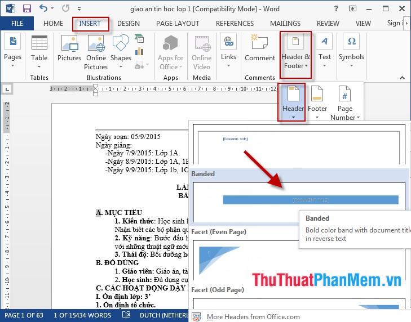Screen dimensions: 411x322
Task: Switch to the MAILINGS tab
Action: pyautogui.click(x=285, y=24)
